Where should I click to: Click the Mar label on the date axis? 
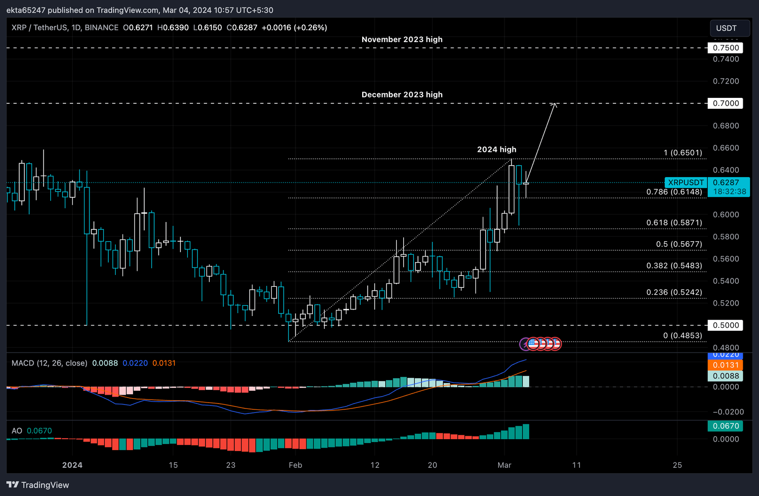pyautogui.click(x=505, y=465)
